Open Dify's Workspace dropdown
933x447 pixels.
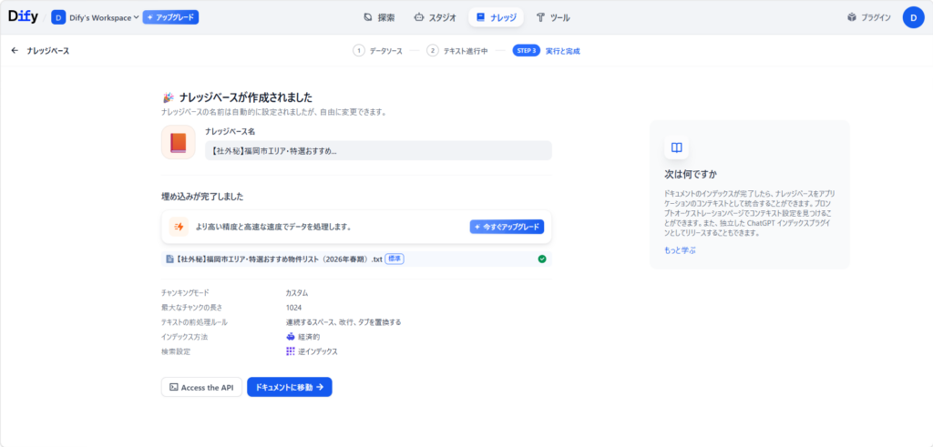click(96, 17)
